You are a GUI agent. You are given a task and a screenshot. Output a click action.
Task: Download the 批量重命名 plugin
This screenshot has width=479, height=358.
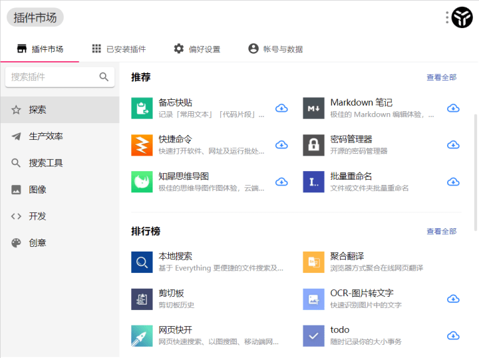(453, 182)
